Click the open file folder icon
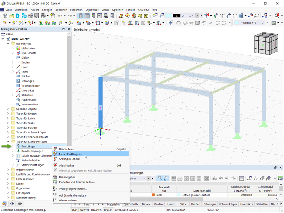Screen dimensions: 284x213 click(x=12, y=16)
